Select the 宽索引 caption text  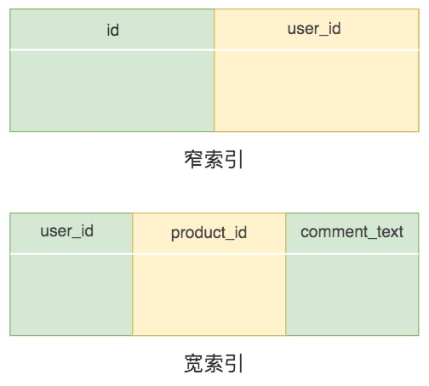[214, 364]
